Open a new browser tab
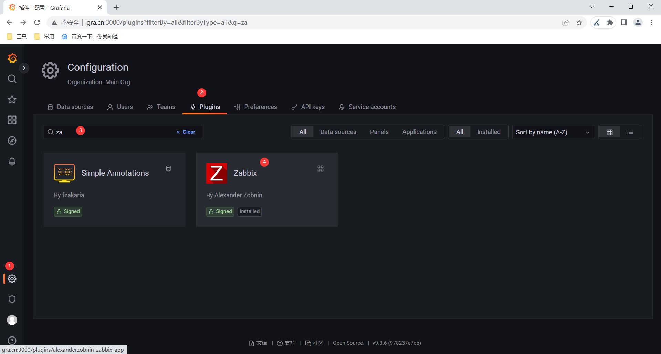Screen dimensions: 661x354 [116, 7]
